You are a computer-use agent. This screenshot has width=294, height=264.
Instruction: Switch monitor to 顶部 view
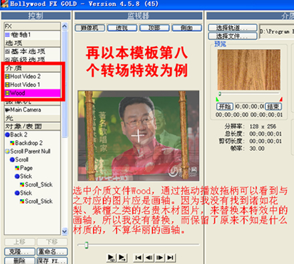tap(154, 28)
